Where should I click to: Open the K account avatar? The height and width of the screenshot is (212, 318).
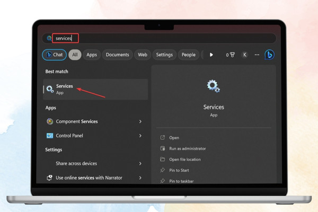[x=244, y=55]
